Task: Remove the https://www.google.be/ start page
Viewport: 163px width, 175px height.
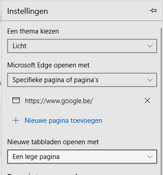Action: pos(147,100)
